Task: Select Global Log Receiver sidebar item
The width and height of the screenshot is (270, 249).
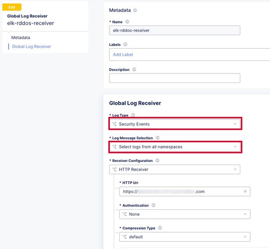Action: click(x=31, y=46)
